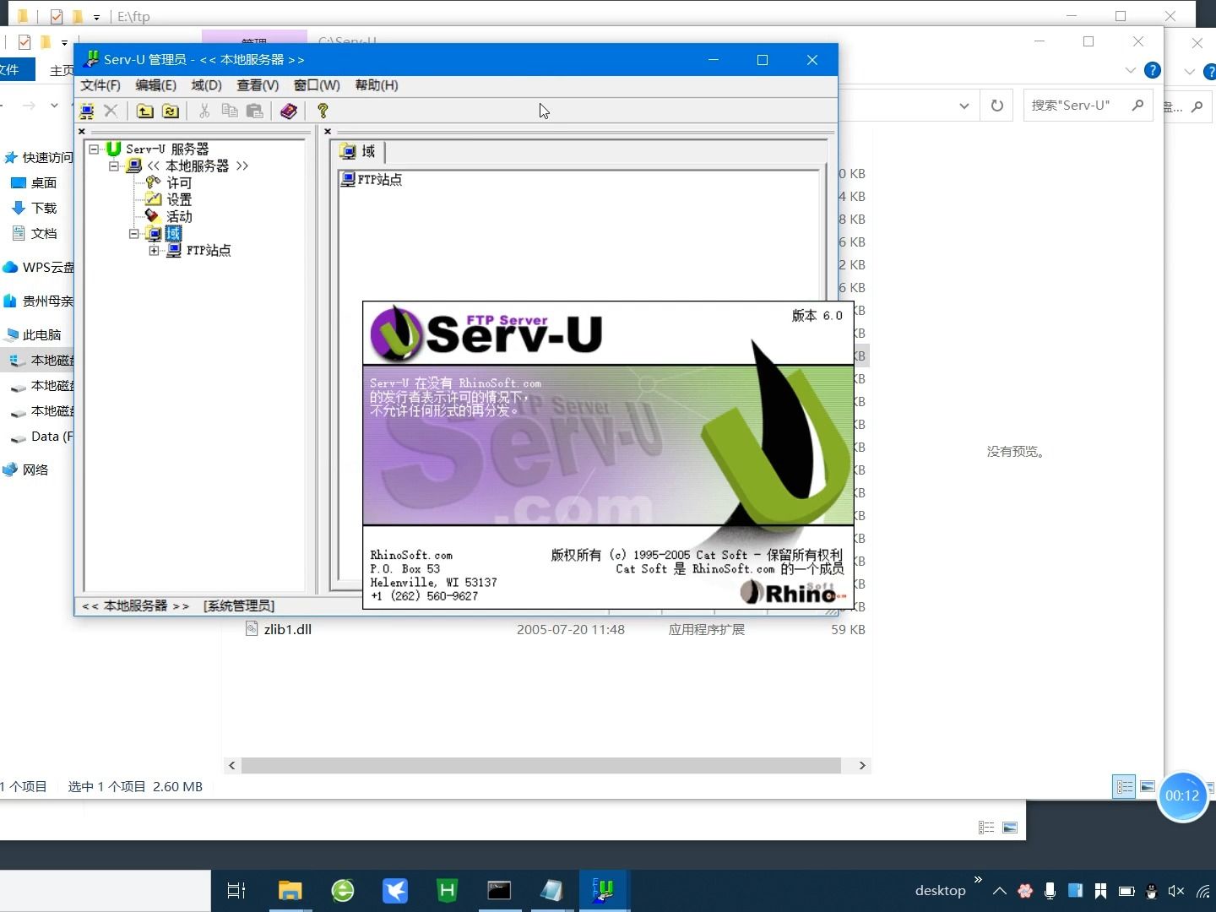Viewport: 1216px width, 912px height.
Task: Open Explorer address history dropdown arrow
Action: pos(964,106)
